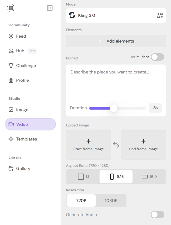Screen dimensions: 171x225
Task: Choose 720P resolution
Action: (x=81, y=201)
